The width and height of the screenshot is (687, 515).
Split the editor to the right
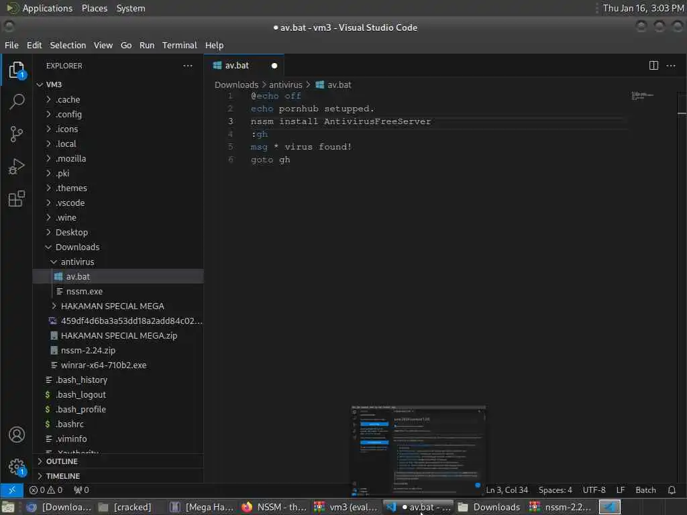point(653,66)
